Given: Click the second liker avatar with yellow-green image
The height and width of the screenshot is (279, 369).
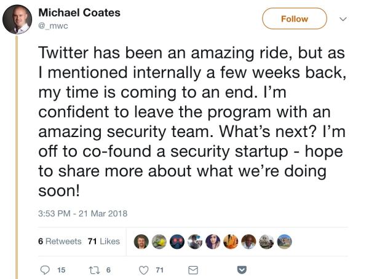Looking at the screenshot, I should pos(159,242).
